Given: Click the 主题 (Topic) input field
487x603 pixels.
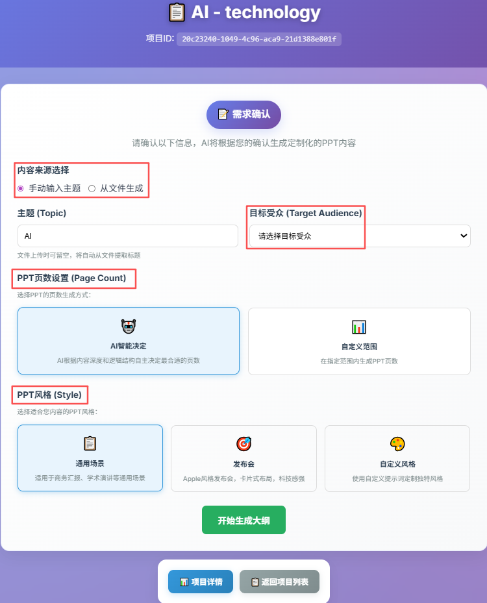Looking at the screenshot, I should click(128, 236).
